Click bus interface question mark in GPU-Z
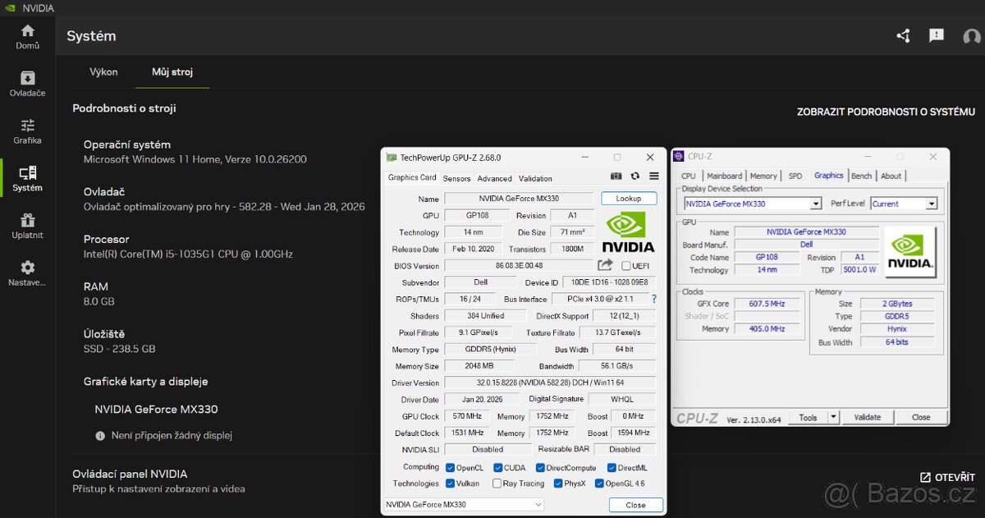 654,299
